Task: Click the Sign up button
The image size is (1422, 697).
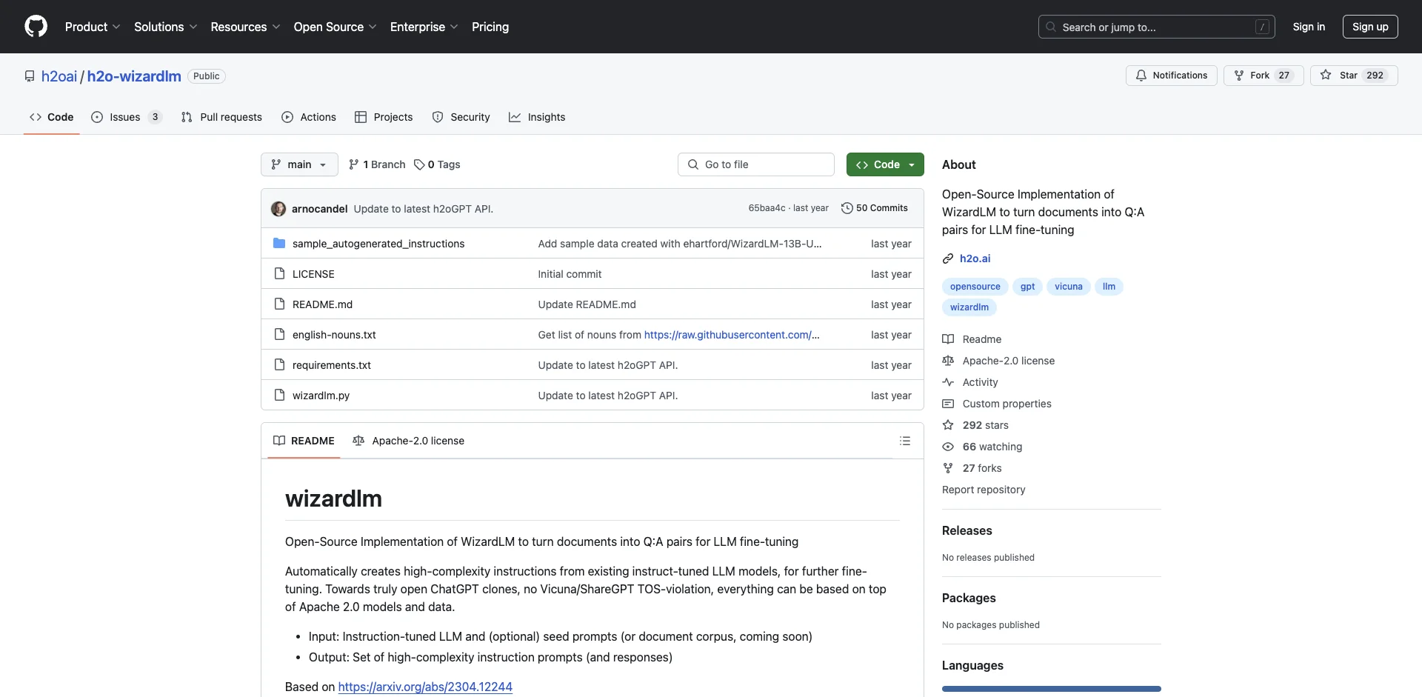Action: click(1370, 27)
